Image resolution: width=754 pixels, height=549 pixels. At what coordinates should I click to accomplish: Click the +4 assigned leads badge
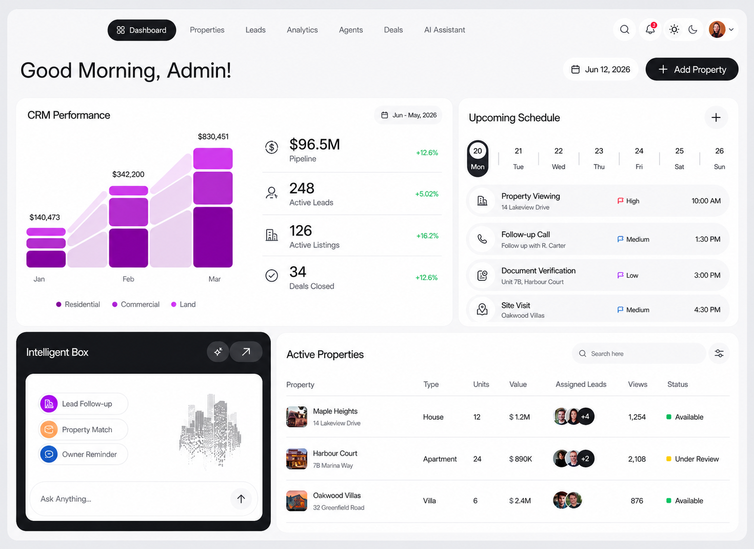585,417
